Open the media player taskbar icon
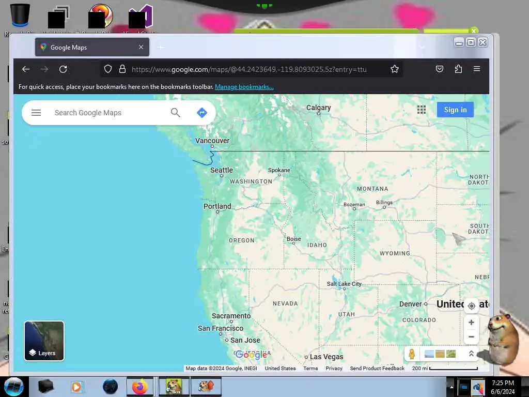529x397 pixels. 76,387
